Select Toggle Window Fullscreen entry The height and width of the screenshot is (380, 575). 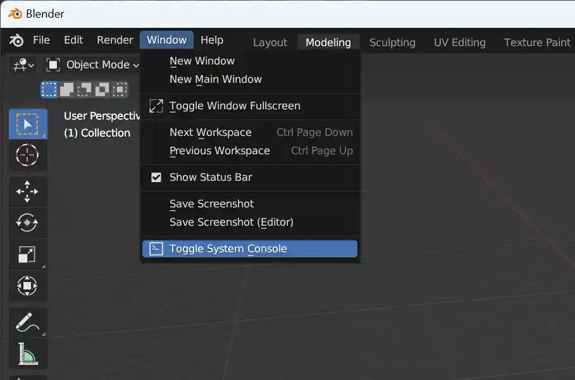[x=249, y=106]
